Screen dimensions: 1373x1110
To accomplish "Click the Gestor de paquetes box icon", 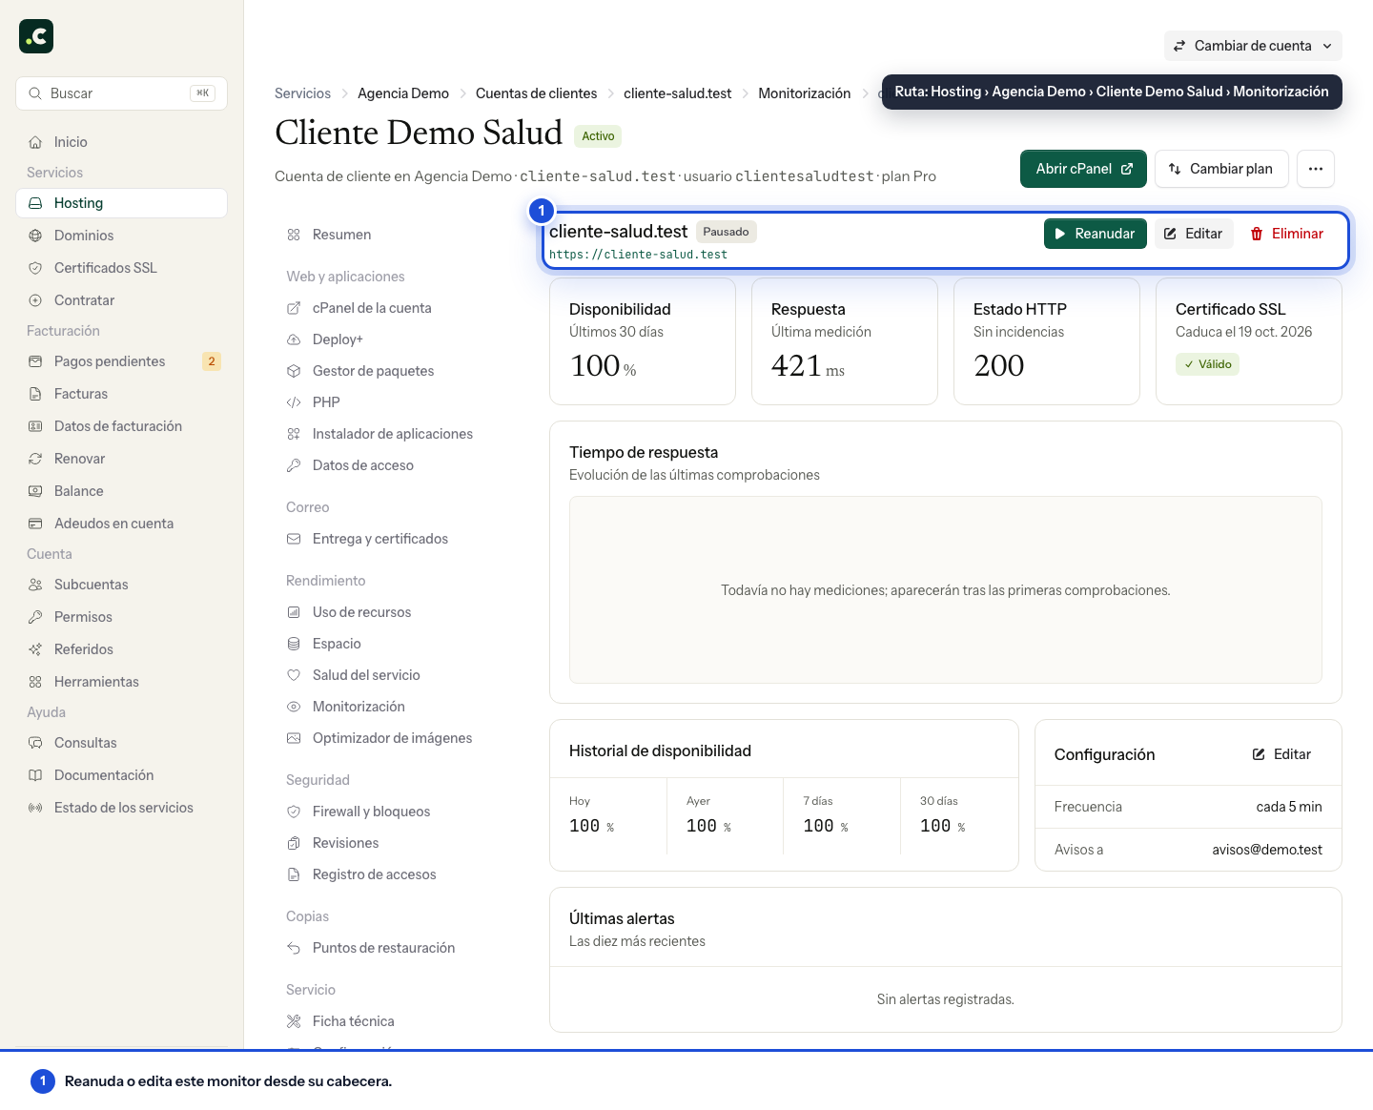I will click(294, 371).
